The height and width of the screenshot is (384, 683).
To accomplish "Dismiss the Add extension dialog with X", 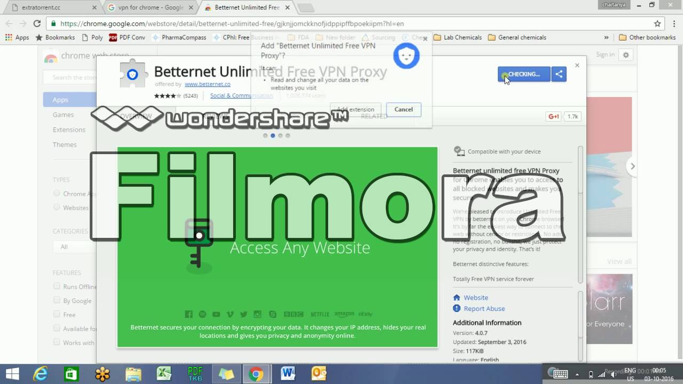I will [x=425, y=38].
